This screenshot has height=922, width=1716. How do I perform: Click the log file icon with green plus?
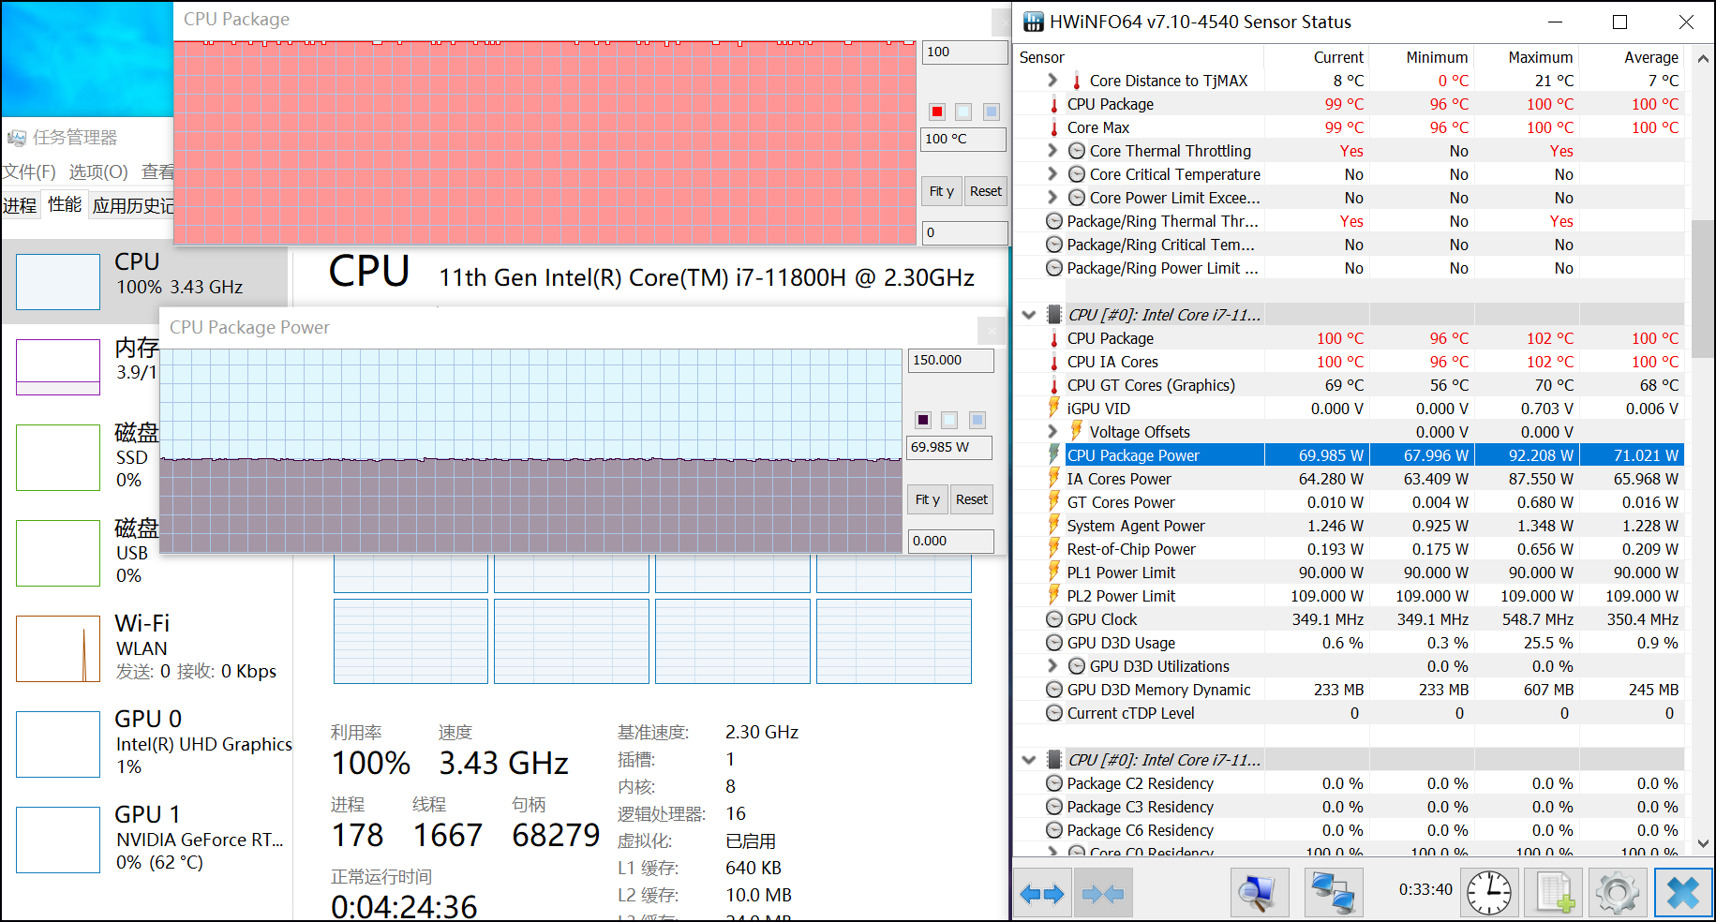pyautogui.click(x=1554, y=893)
